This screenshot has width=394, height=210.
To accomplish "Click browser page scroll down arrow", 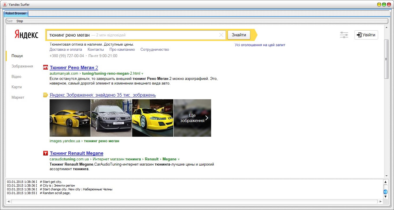I will tap(386, 176).
